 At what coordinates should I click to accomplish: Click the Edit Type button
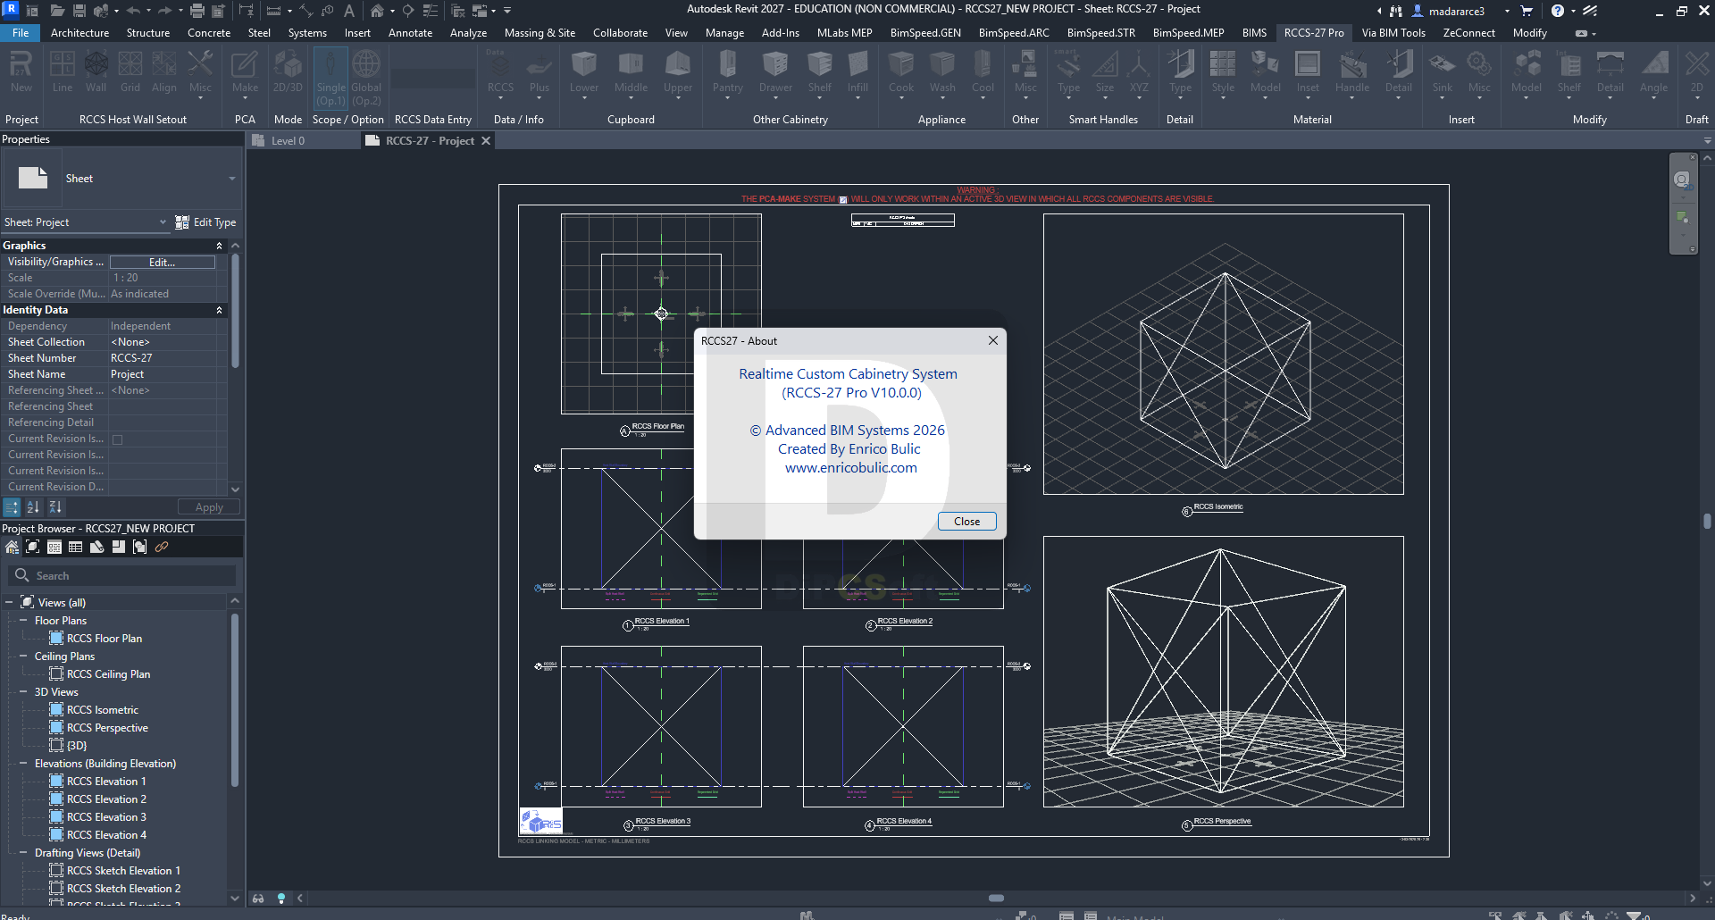205,222
